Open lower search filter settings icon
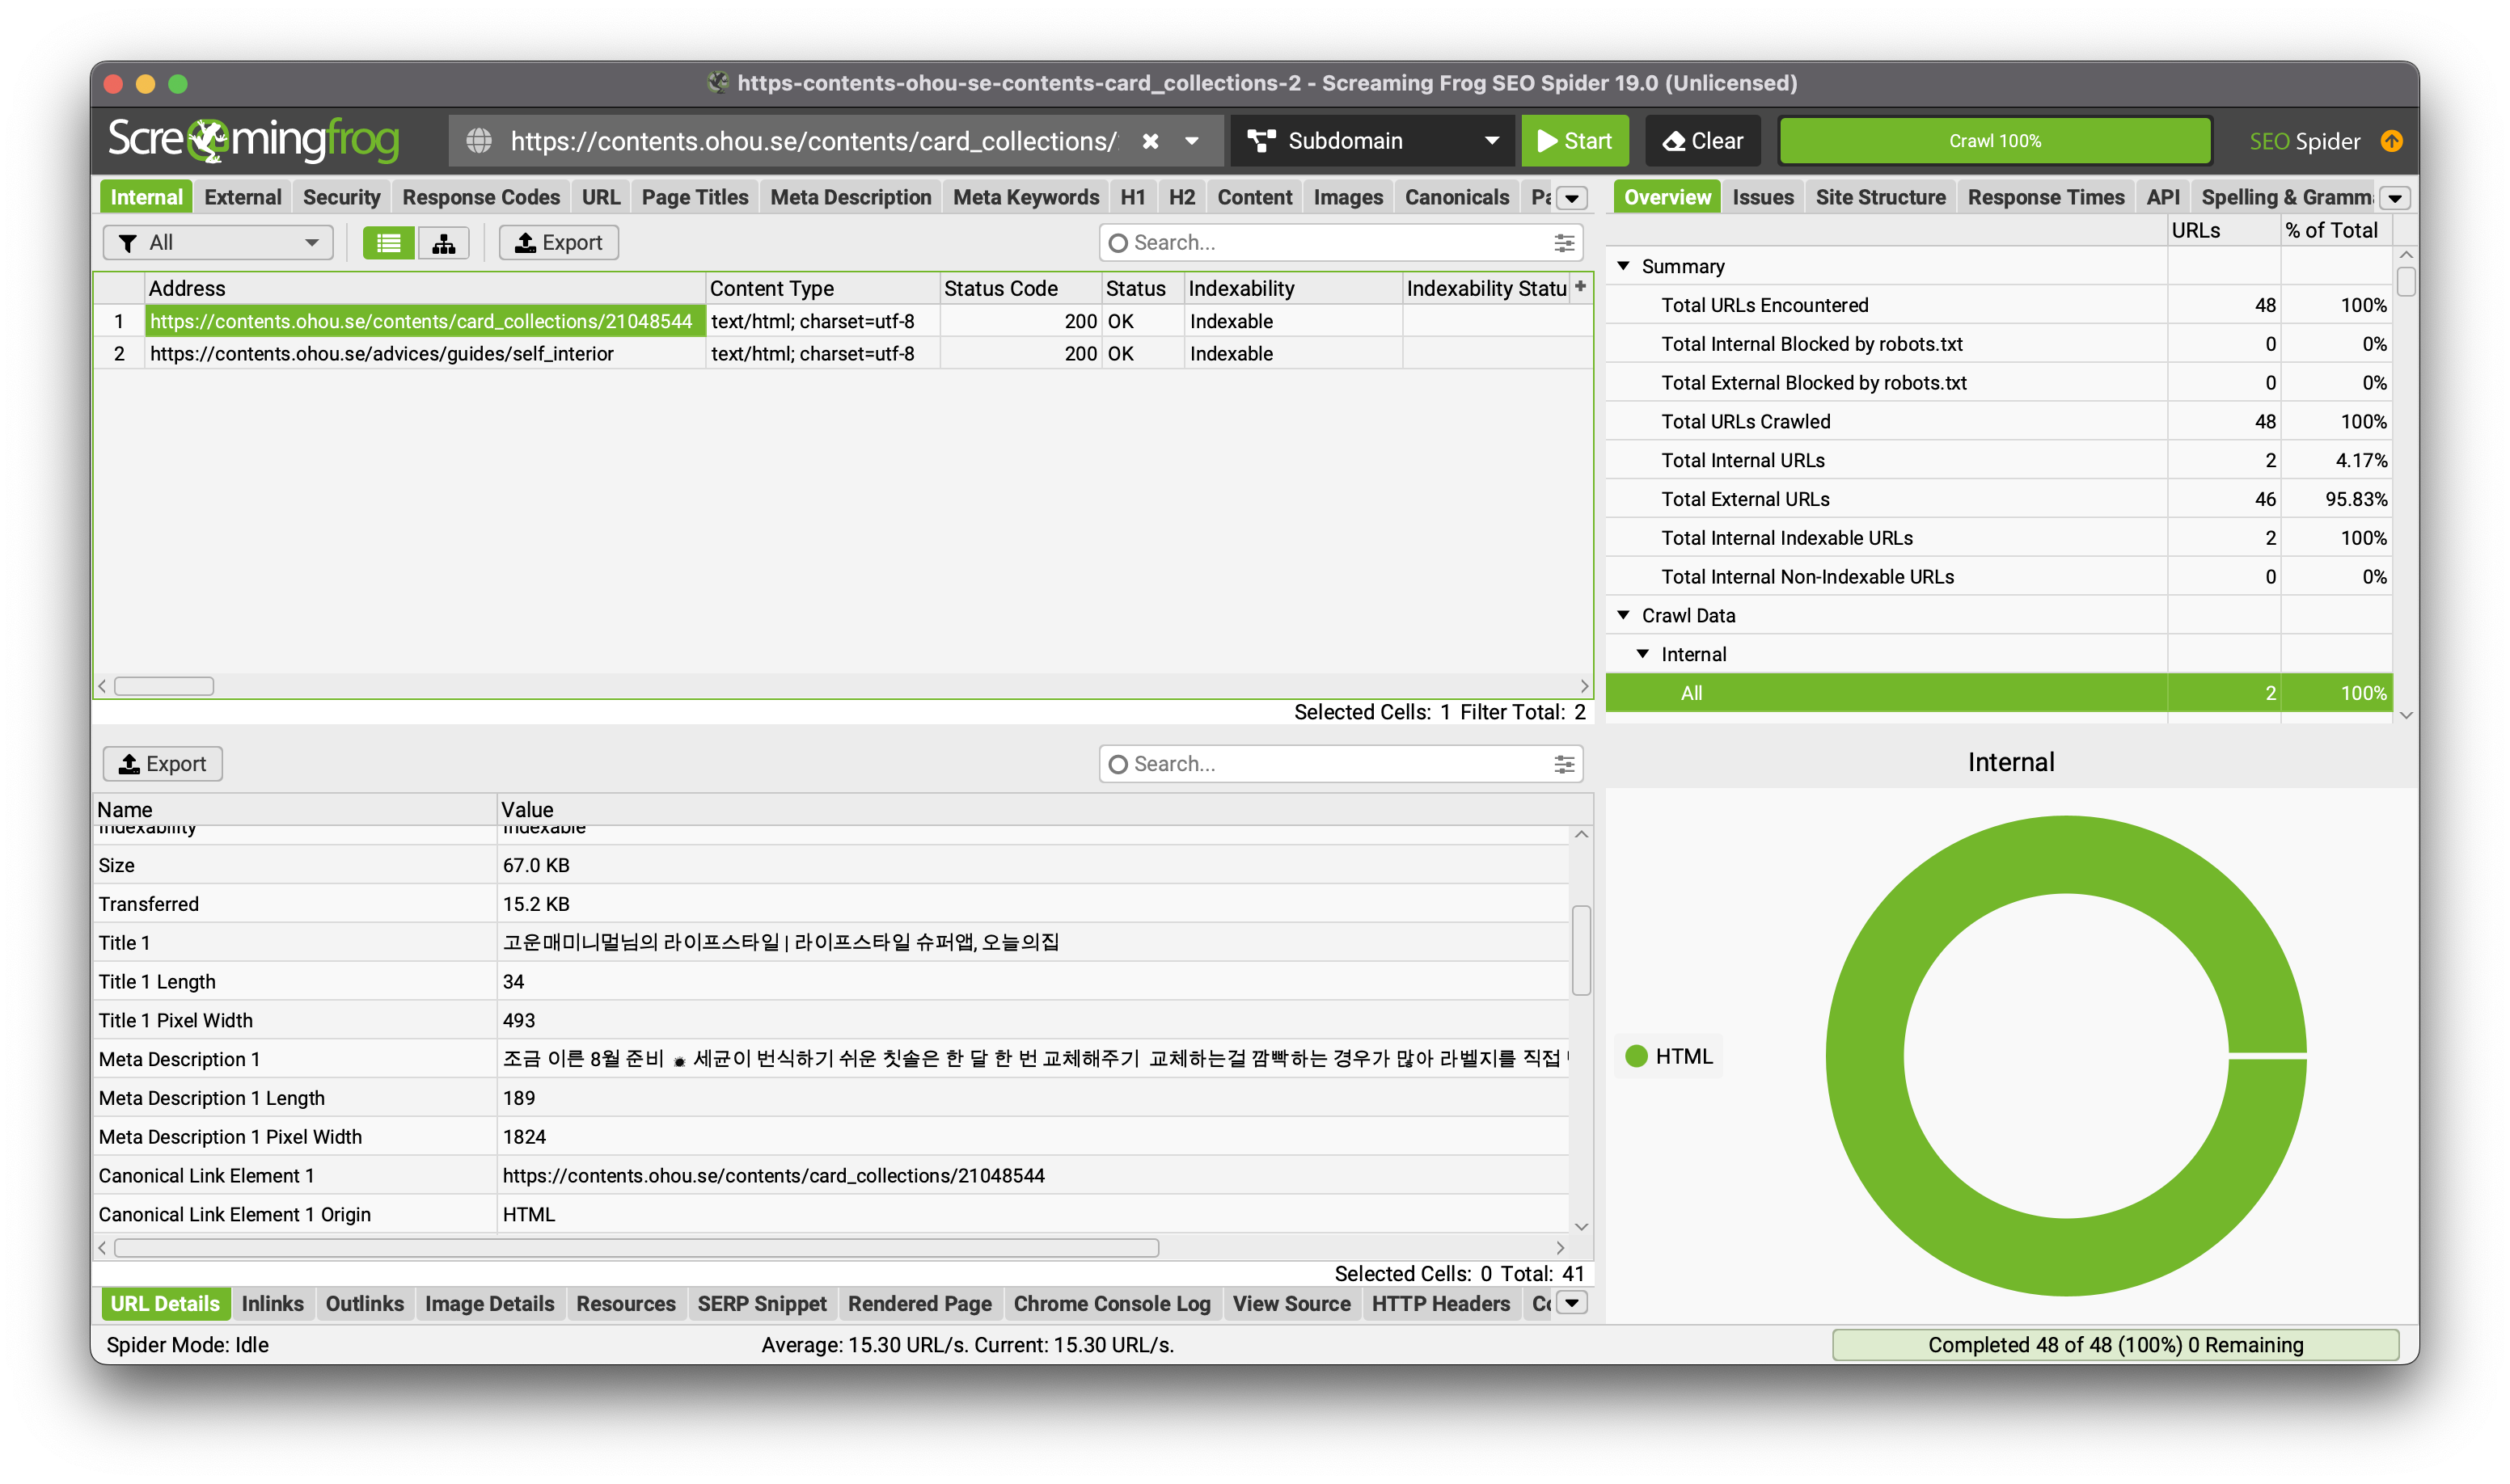The height and width of the screenshot is (1484, 2510). pos(1564,764)
